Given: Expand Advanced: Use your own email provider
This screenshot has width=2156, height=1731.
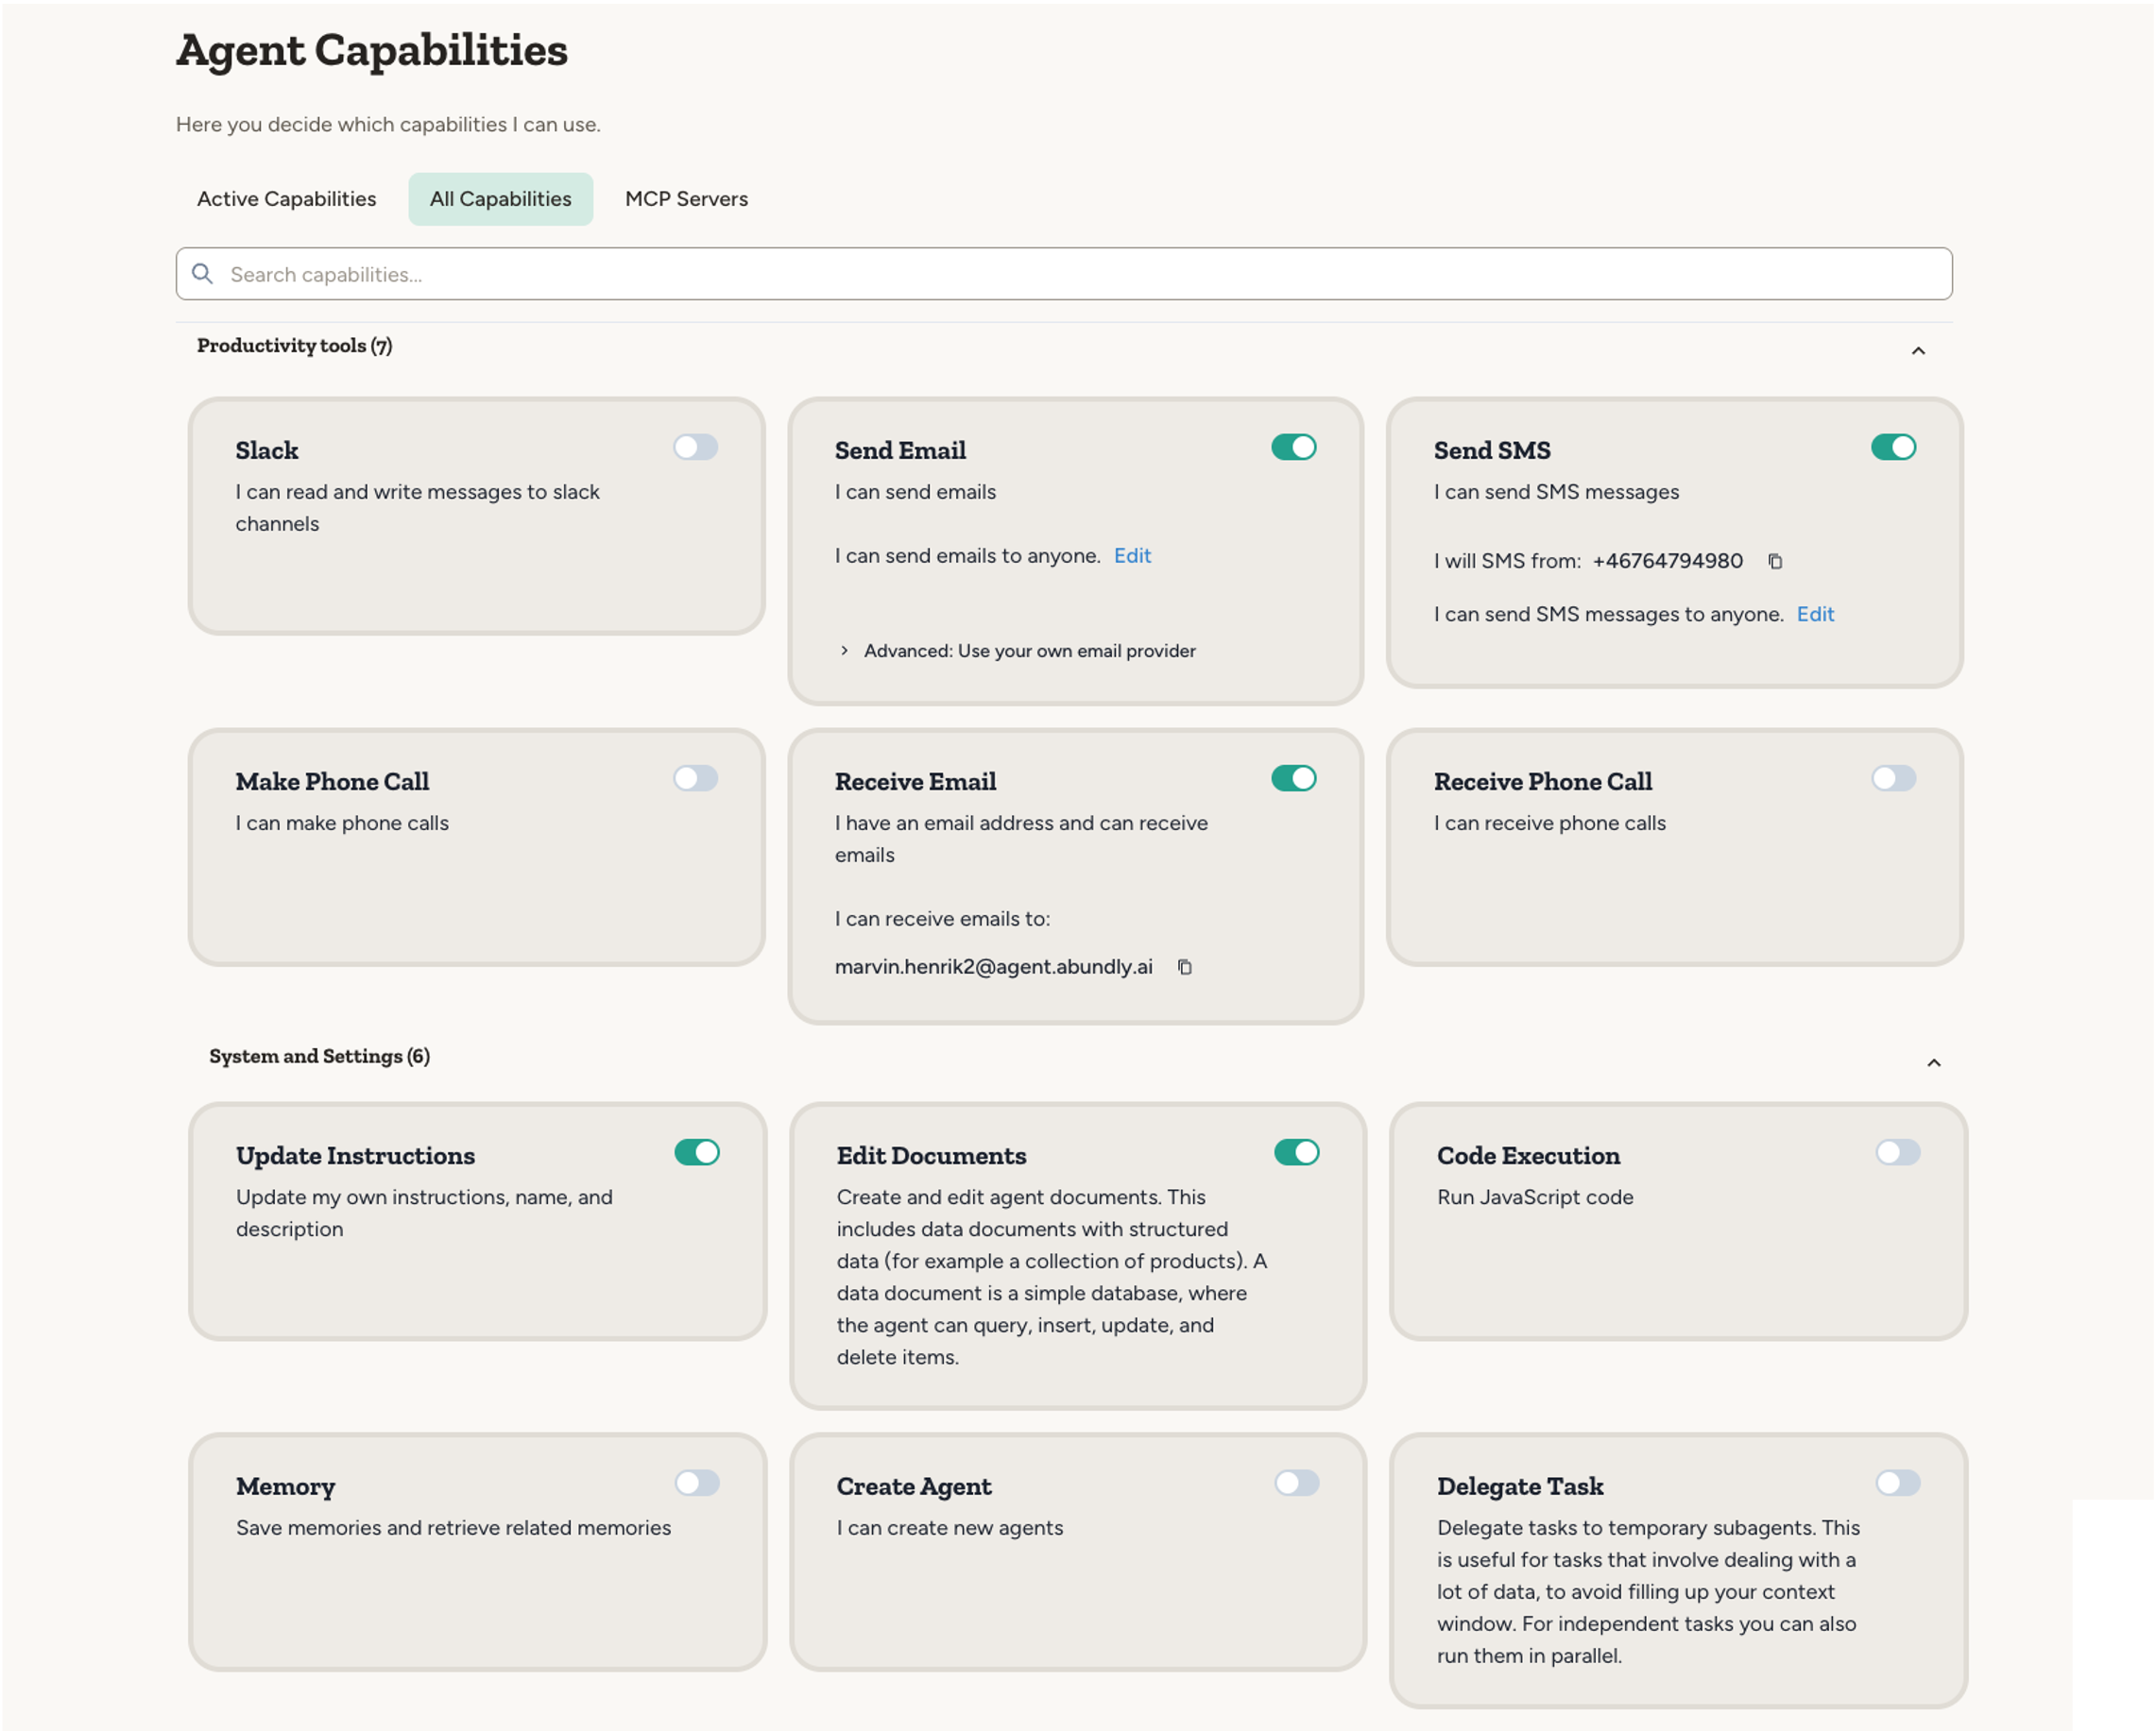Looking at the screenshot, I should click(x=1028, y=651).
